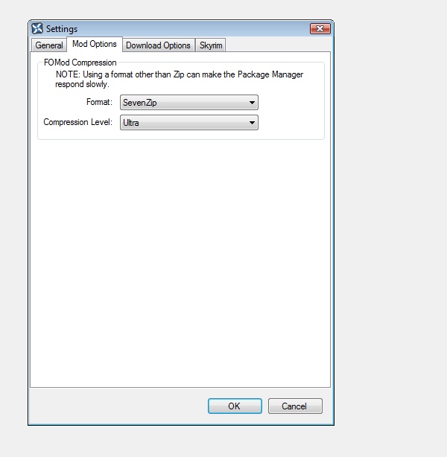Image resolution: width=447 pixels, height=457 pixels.
Task: Click the 'Compression Level:' label
Action: tap(78, 122)
